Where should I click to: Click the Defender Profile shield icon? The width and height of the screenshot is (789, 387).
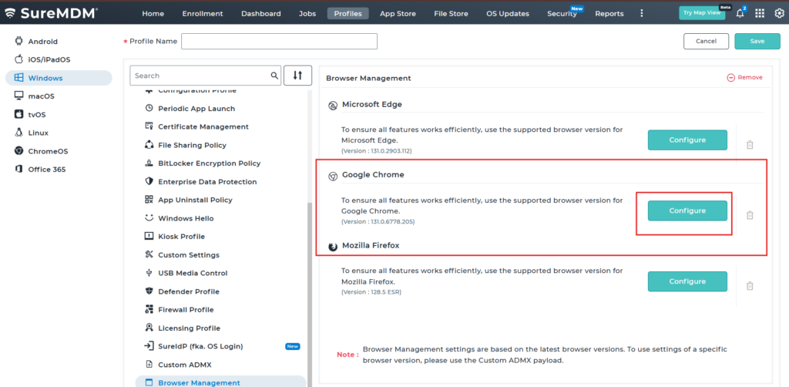tap(149, 291)
